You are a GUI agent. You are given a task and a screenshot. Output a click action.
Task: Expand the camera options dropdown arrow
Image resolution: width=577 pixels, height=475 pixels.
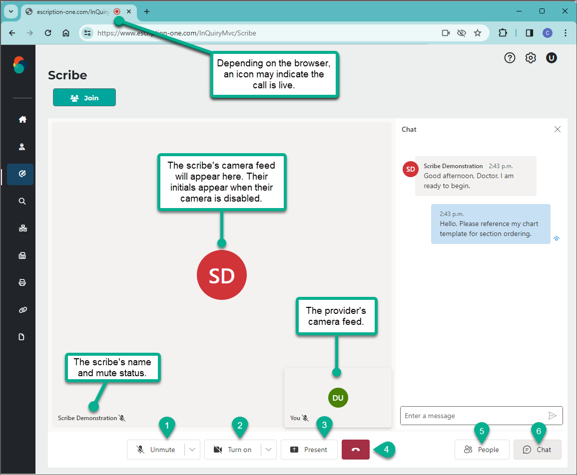pos(269,450)
